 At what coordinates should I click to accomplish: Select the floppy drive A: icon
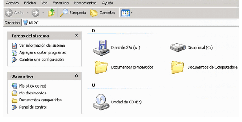pos(101,48)
